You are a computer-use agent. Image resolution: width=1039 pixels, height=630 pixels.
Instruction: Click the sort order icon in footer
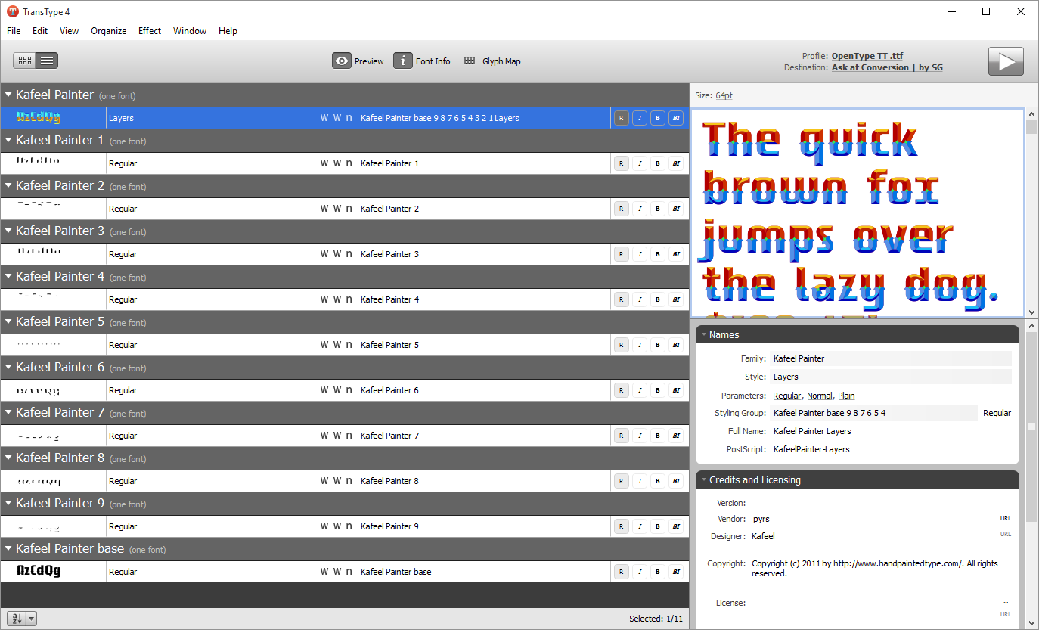pyautogui.click(x=15, y=619)
